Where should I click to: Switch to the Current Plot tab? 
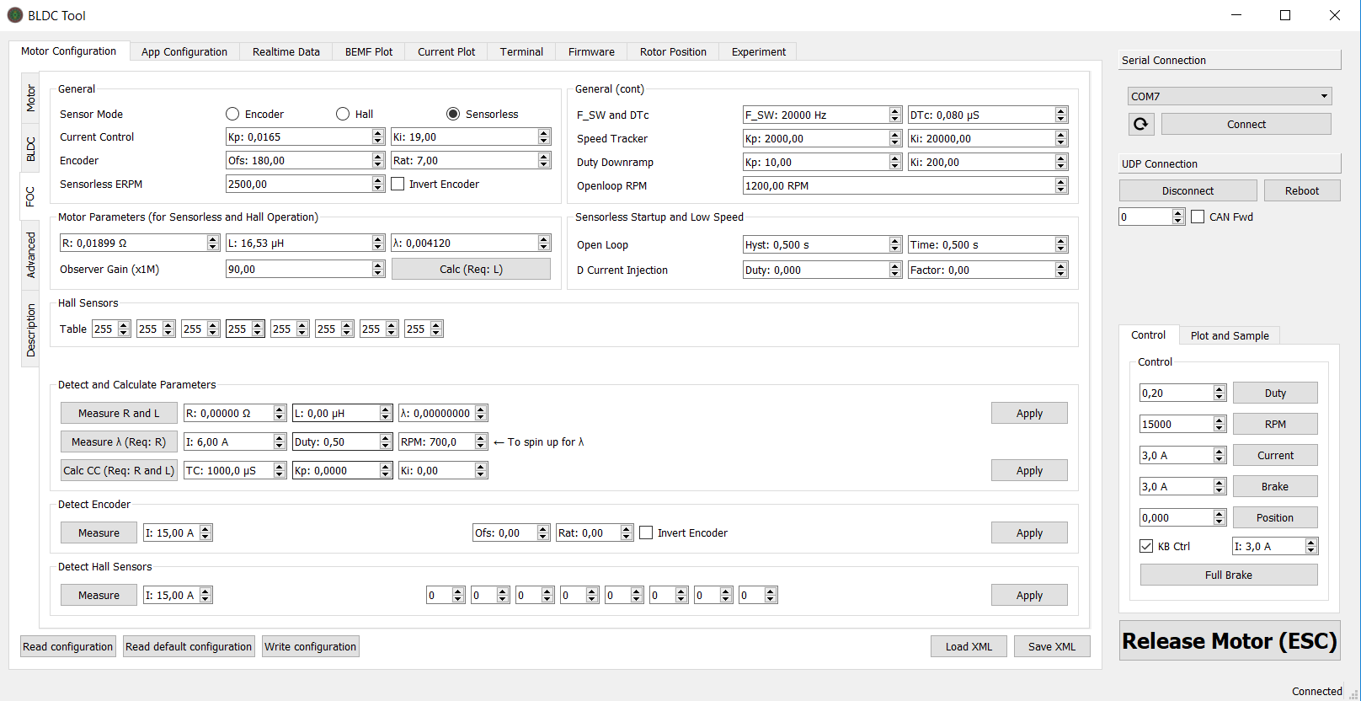[x=446, y=51]
